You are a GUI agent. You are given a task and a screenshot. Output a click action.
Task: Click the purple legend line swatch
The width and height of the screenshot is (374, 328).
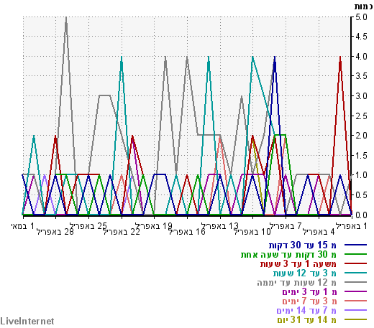[356, 291]
